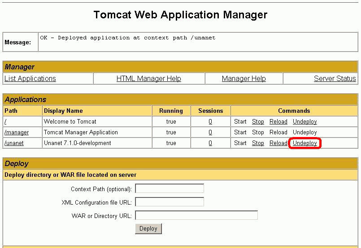Click the Display Name column header
This screenshot has width=361, height=248.
[x=63, y=111]
